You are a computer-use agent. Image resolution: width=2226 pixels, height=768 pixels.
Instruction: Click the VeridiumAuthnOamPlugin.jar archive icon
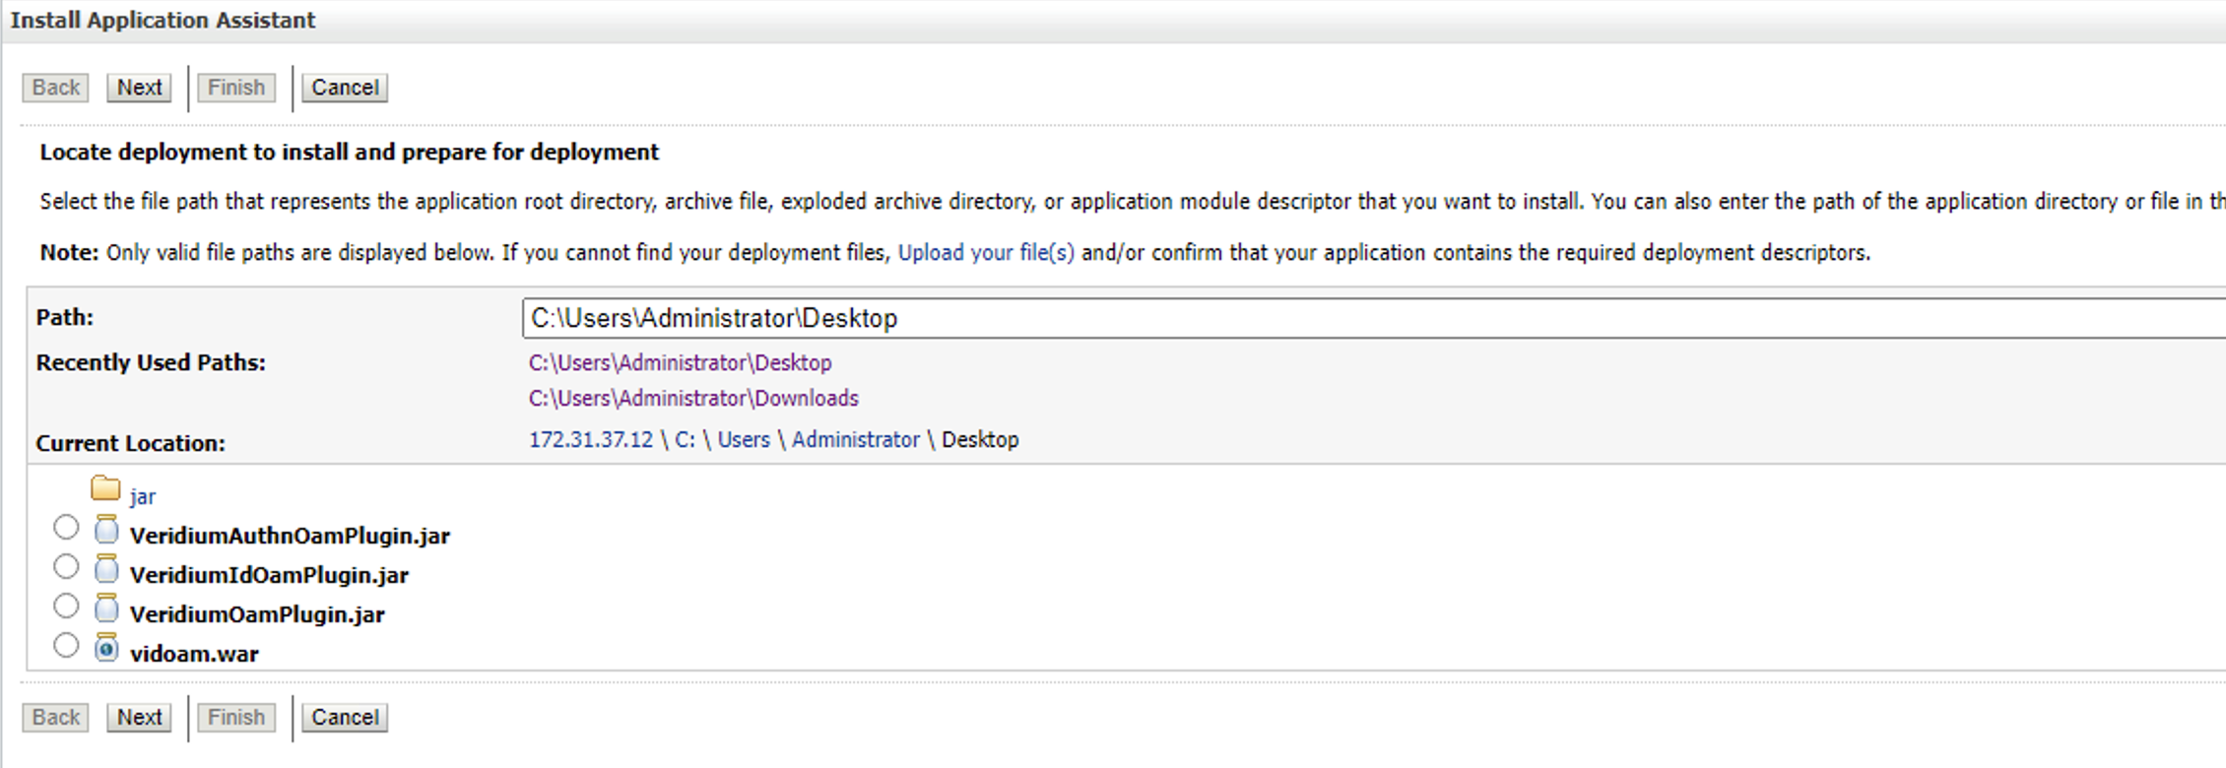(x=106, y=531)
